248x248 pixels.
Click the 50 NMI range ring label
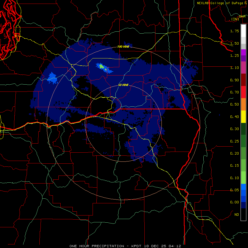[123, 85]
